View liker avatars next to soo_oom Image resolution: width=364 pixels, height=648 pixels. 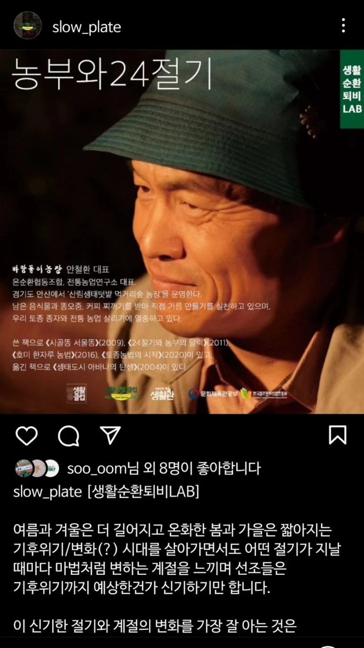(37, 468)
